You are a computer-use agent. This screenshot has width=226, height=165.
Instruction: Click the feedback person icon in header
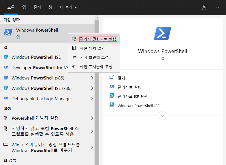coord(205,7)
